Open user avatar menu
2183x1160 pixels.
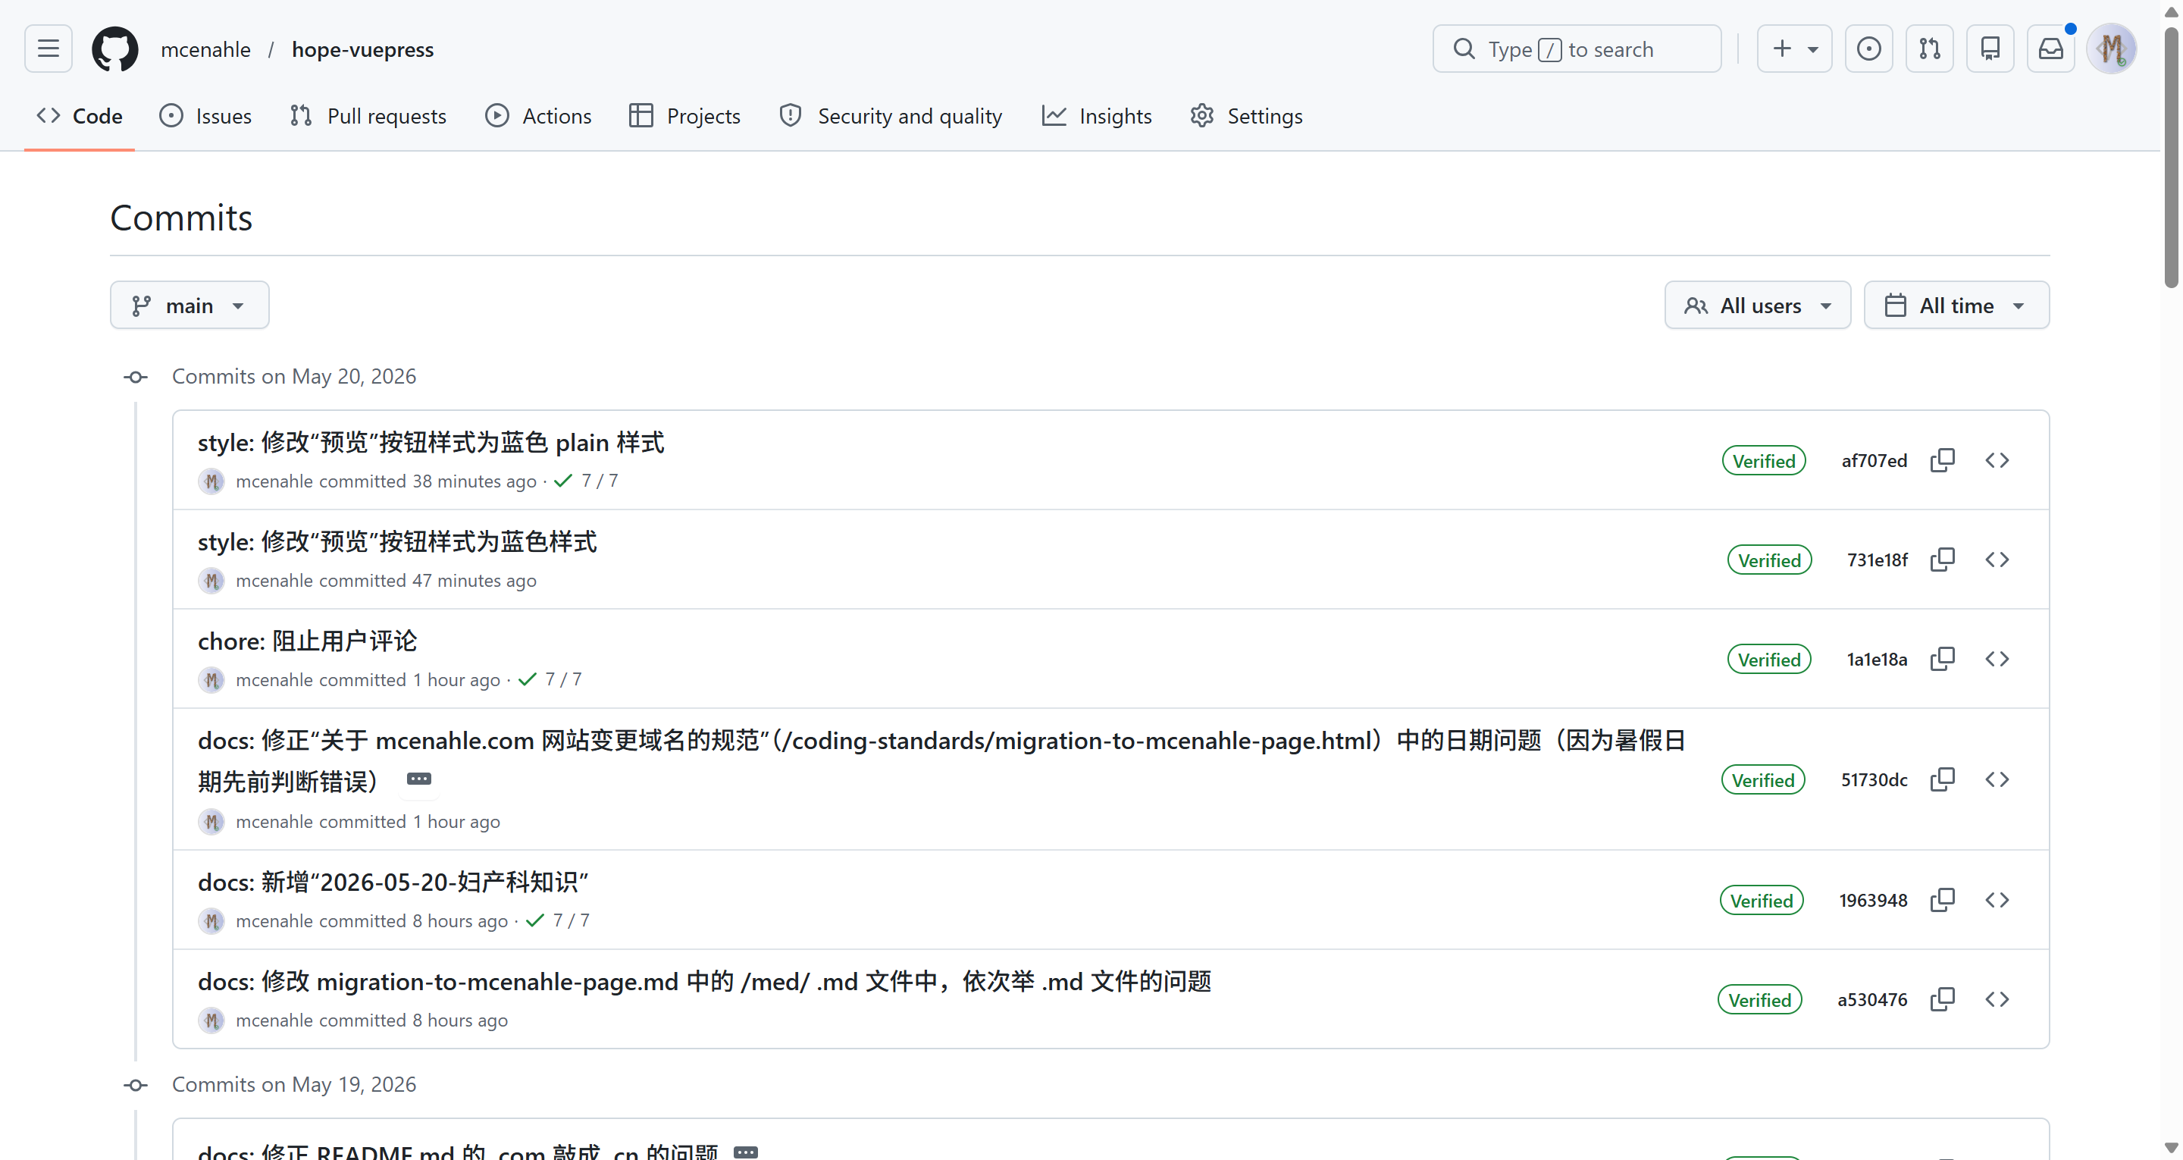click(2111, 49)
